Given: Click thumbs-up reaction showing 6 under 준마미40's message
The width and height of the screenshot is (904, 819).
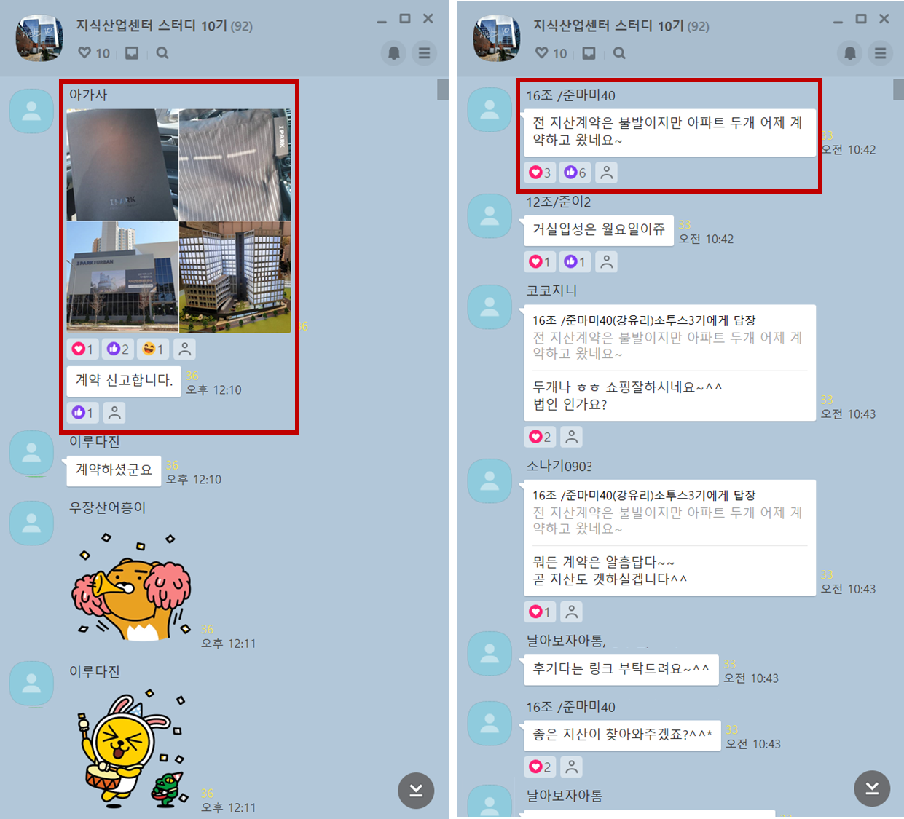Looking at the screenshot, I should [x=575, y=173].
